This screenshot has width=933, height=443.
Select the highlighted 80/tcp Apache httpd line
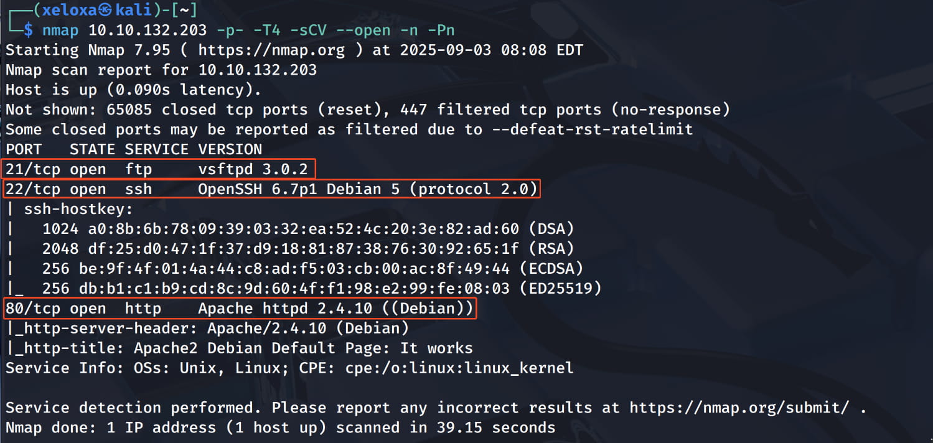tap(240, 309)
